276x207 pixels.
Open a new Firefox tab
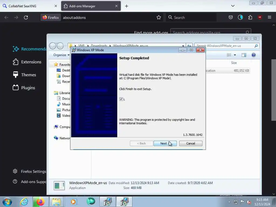tap(127, 6)
